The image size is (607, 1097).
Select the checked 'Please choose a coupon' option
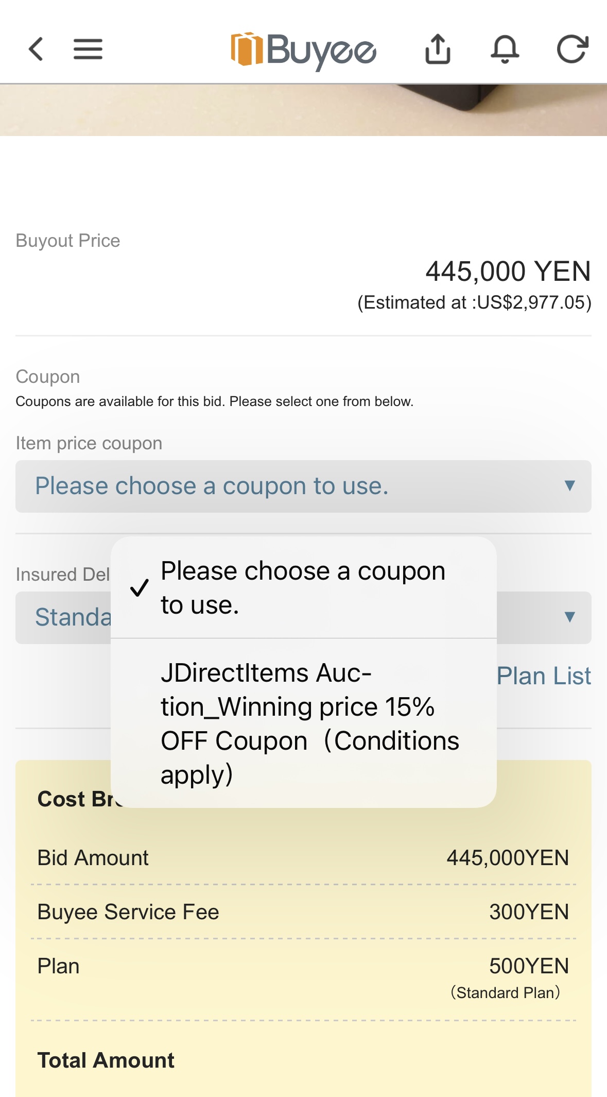tap(303, 587)
